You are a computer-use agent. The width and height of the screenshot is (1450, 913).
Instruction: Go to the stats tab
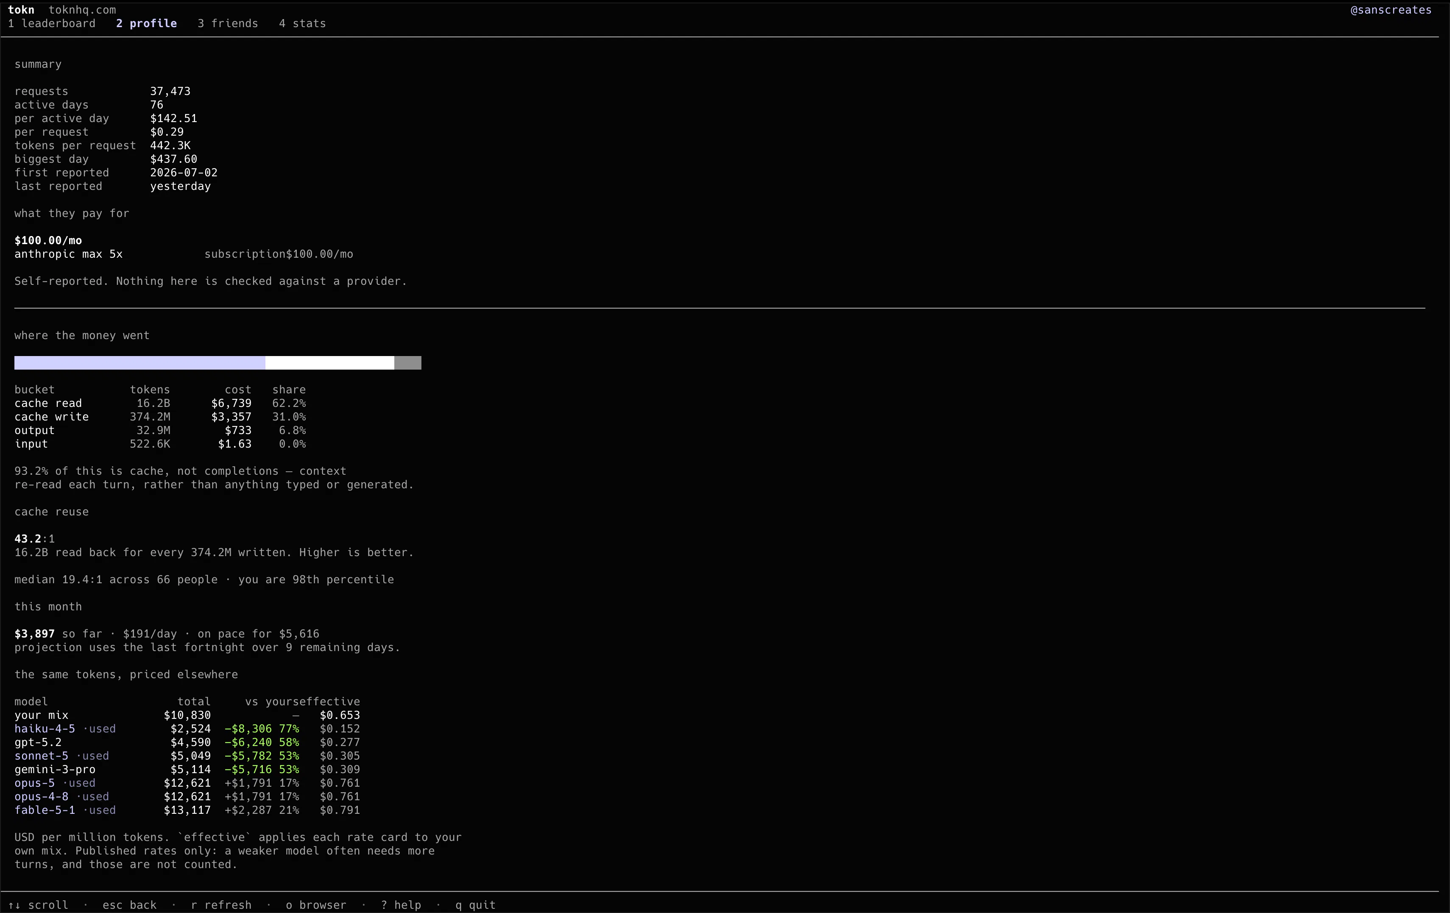[302, 23]
